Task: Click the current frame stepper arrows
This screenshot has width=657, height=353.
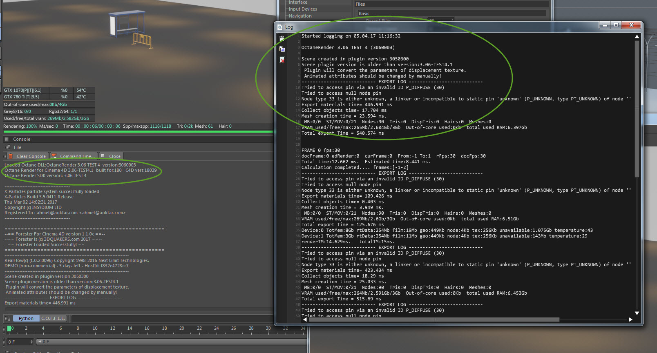Action: pyautogui.click(x=31, y=342)
